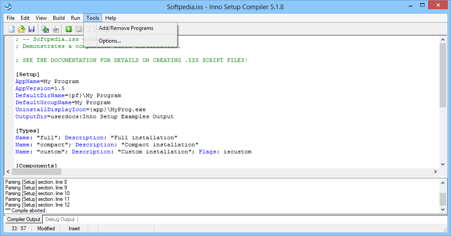Switch to Debug Output tab

click(x=60, y=219)
